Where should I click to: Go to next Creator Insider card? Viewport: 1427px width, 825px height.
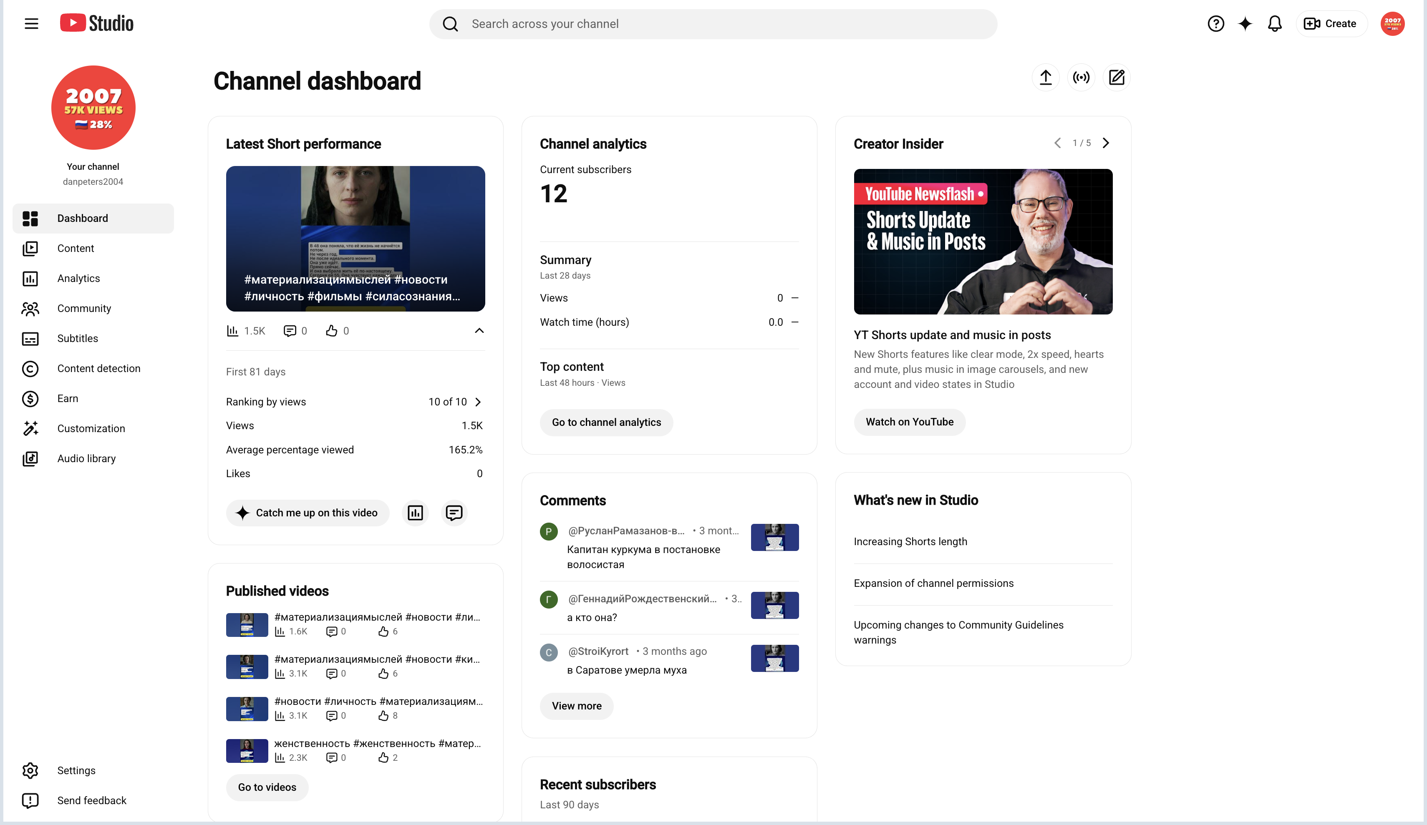tap(1105, 143)
